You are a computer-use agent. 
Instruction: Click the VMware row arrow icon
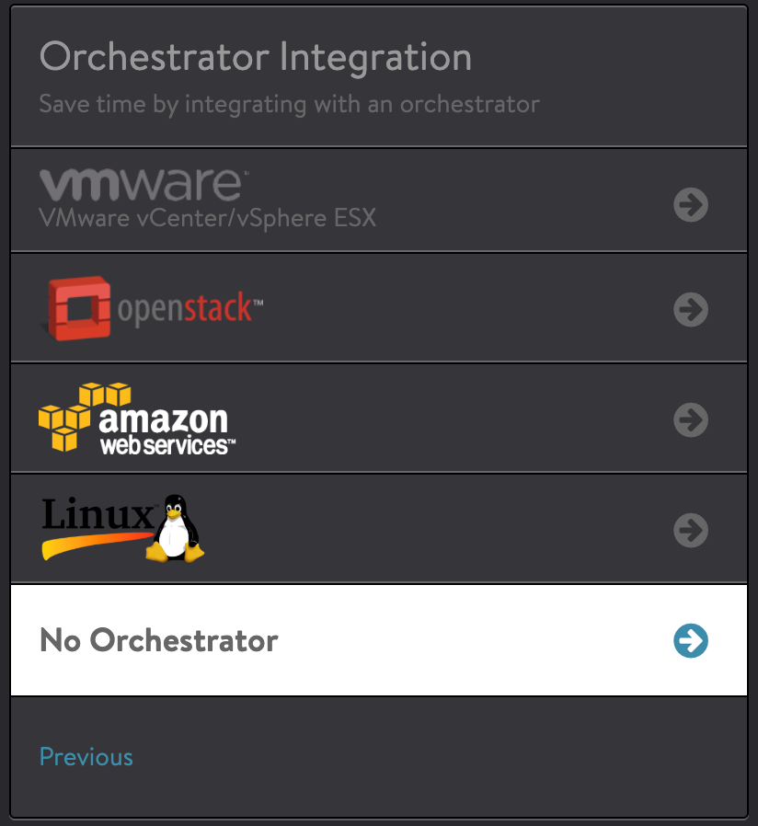coord(691,204)
